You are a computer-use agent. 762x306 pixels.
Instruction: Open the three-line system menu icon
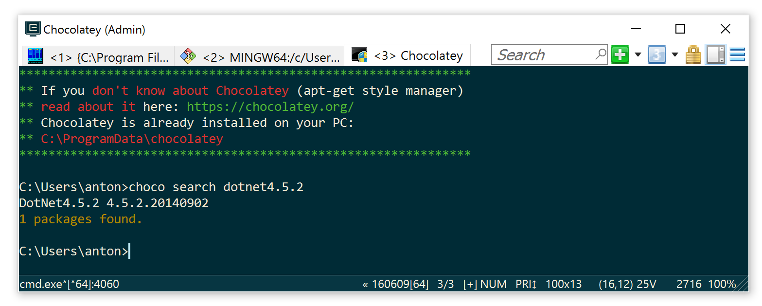tap(737, 54)
